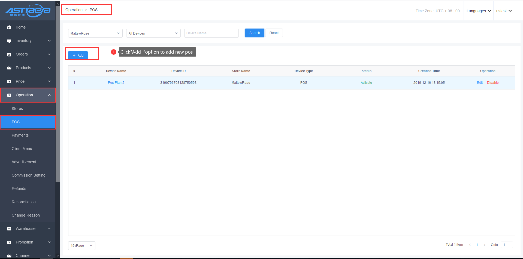The width and height of the screenshot is (523, 259).
Task: Open the Stores submenu item
Action: (x=17, y=109)
